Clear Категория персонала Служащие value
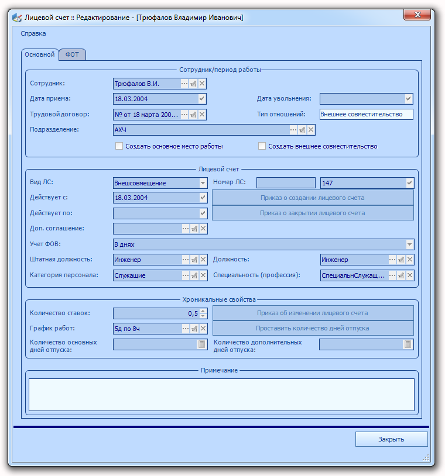 pyautogui.click(x=203, y=275)
